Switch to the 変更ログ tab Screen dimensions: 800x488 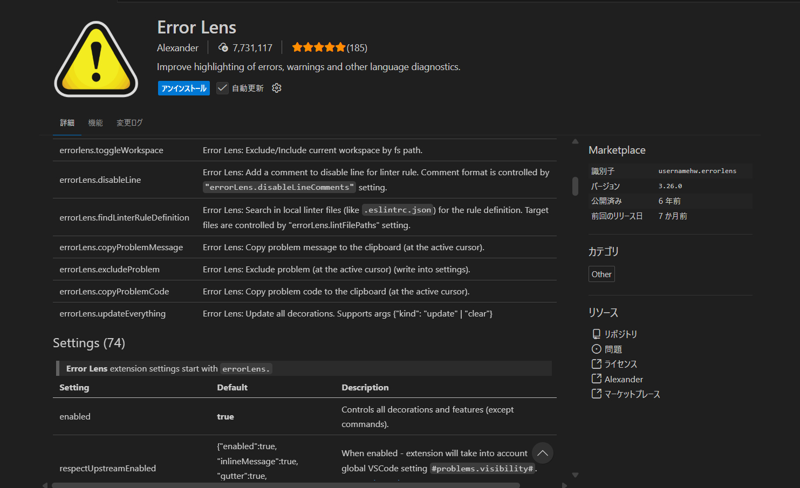point(129,123)
